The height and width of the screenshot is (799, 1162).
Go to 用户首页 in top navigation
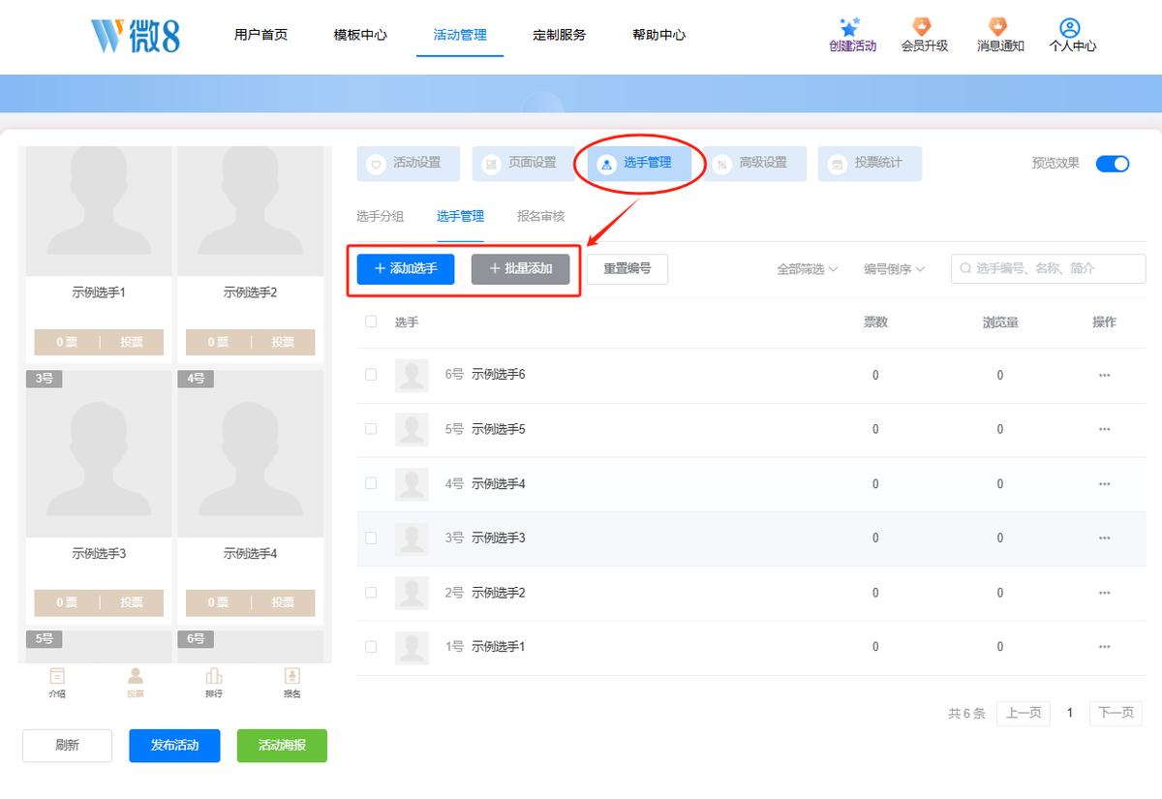coord(260,35)
